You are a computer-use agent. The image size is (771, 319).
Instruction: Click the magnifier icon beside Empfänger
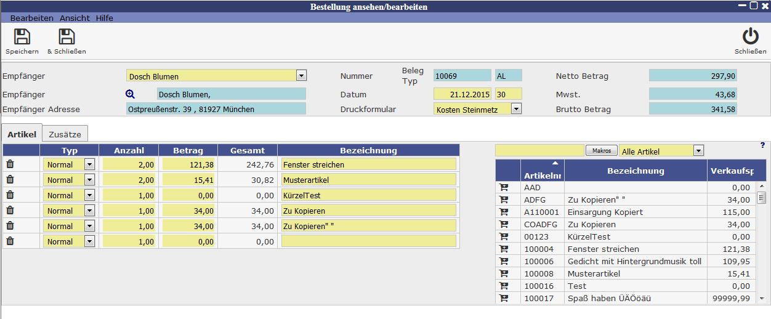coord(130,94)
